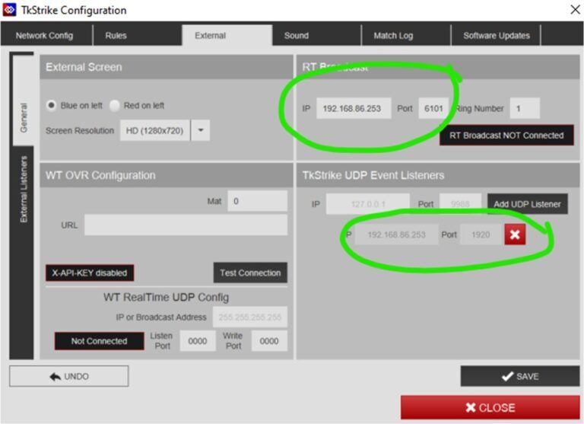Screen dimensions: 584x424
Task: Switch to the Network Config tab
Action: tap(45, 36)
